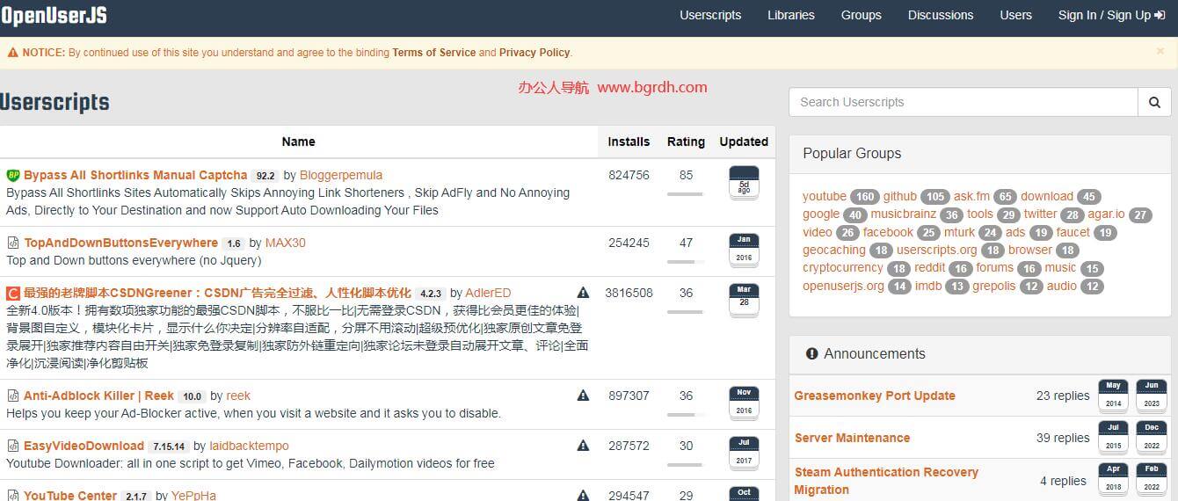
Task: Click the warning triangle on the Anti-Adblock Killer row
Action: click(583, 396)
